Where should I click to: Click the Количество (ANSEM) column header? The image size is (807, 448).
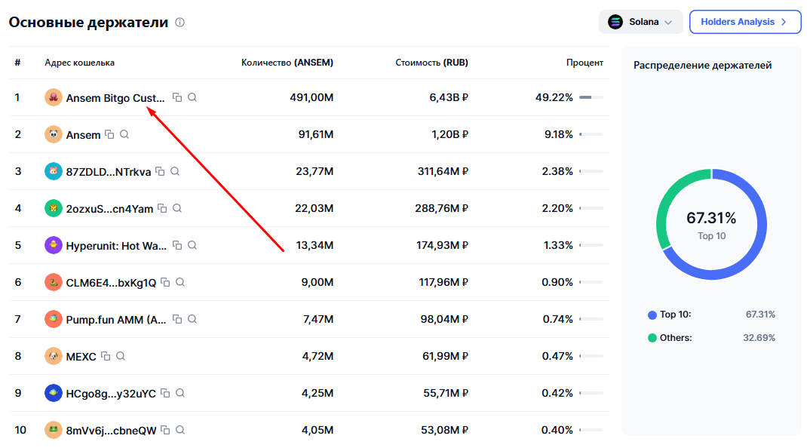coord(287,63)
